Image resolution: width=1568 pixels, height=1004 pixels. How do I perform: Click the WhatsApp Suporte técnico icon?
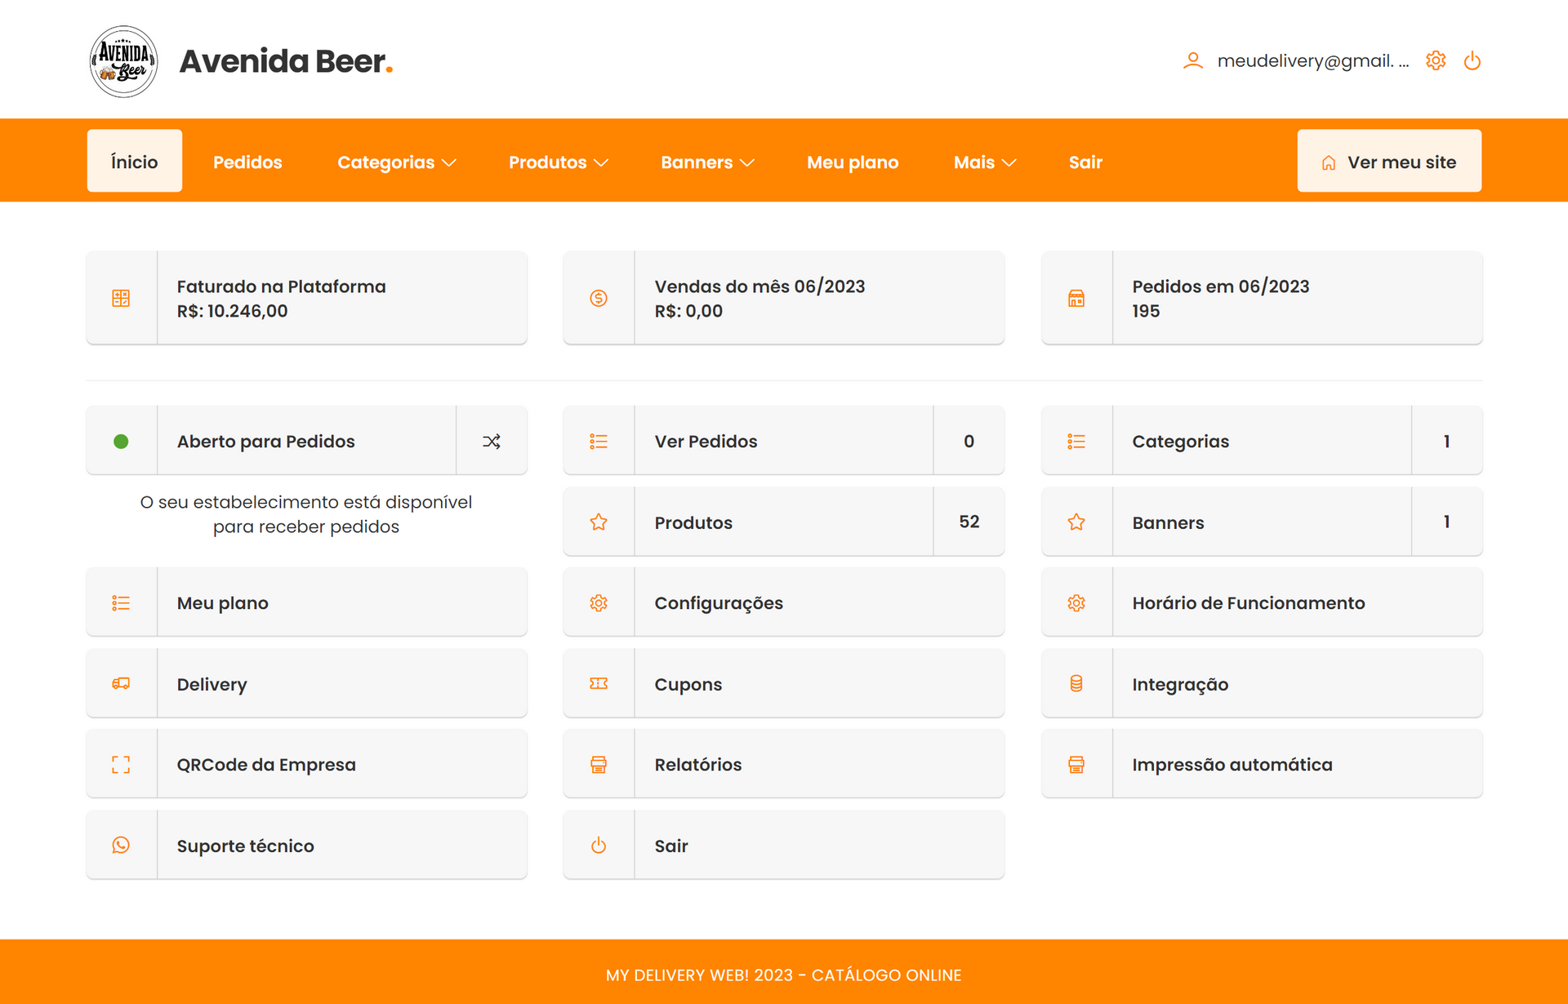(121, 846)
